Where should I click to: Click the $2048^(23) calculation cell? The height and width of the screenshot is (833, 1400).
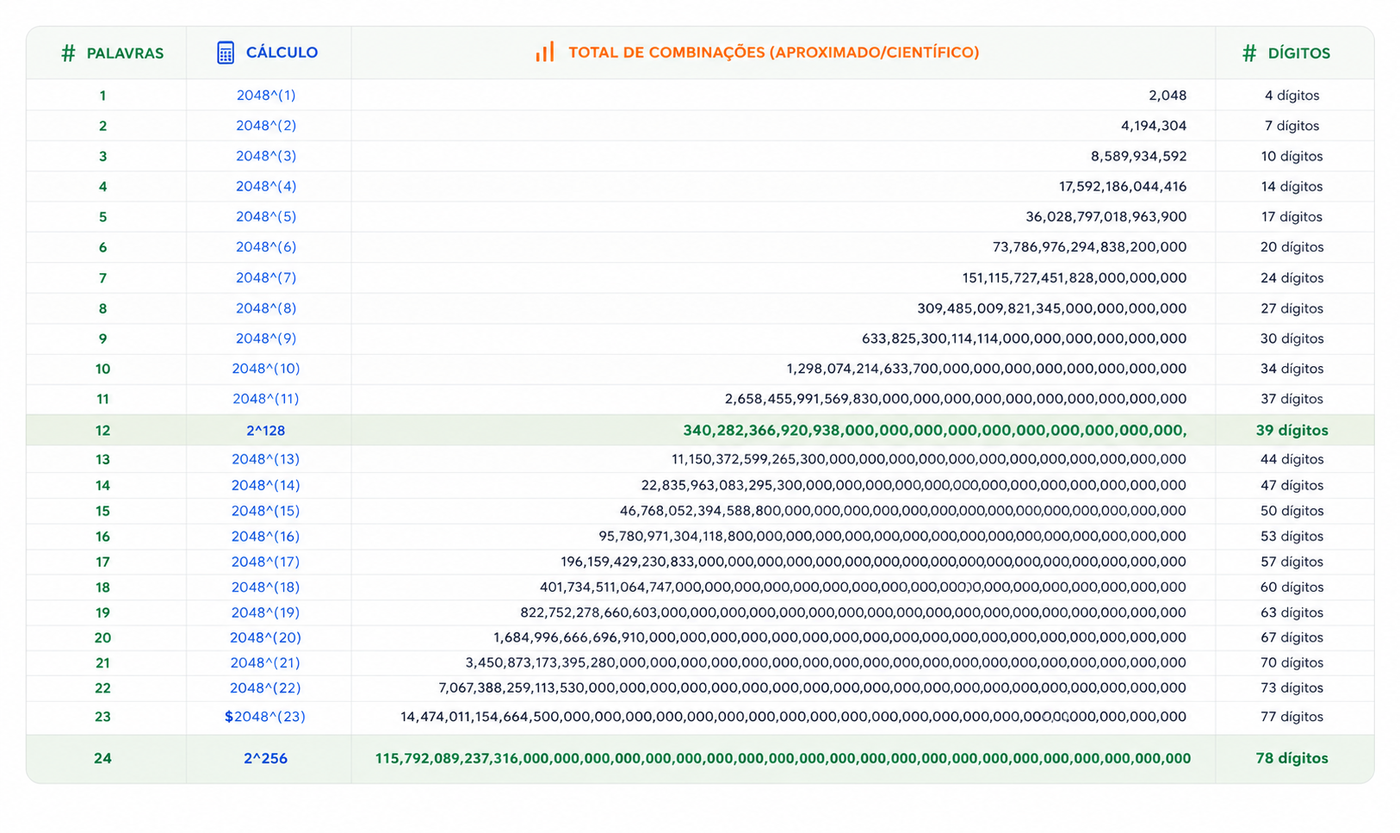(265, 716)
